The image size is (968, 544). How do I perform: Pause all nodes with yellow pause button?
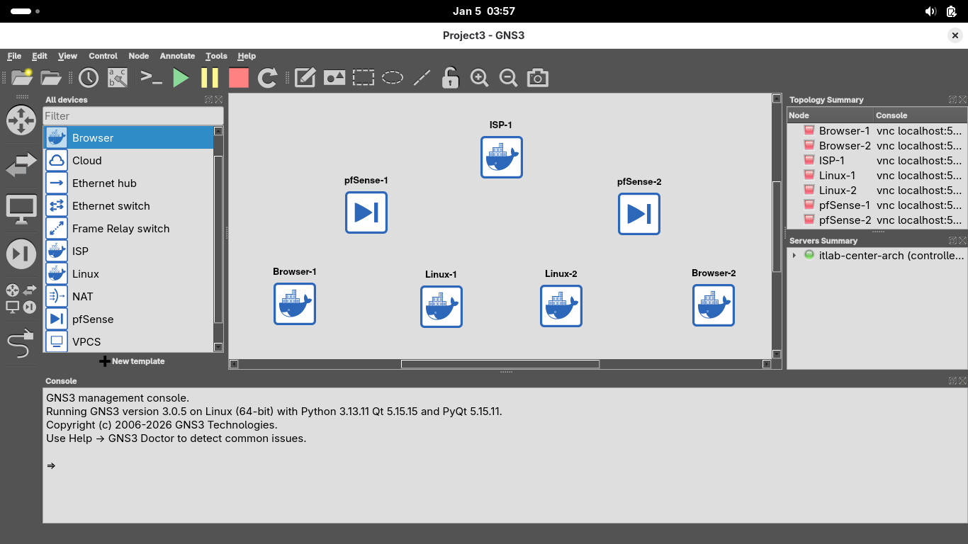(210, 78)
